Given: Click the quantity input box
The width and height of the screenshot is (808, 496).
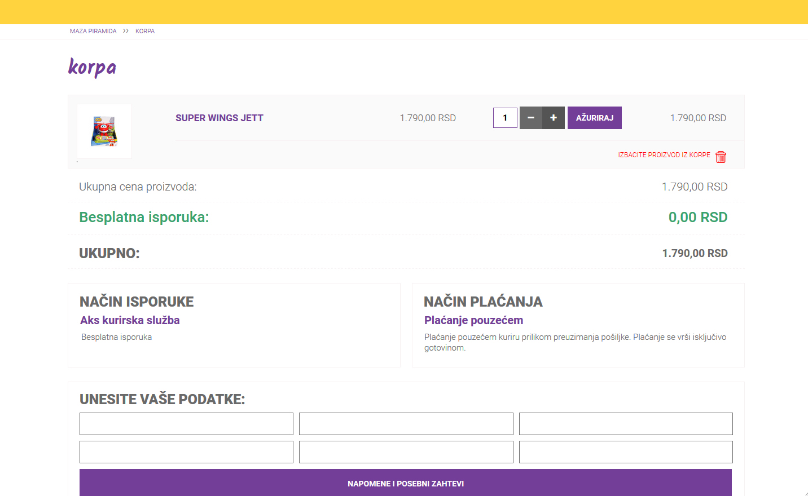Looking at the screenshot, I should click(505, 118).
